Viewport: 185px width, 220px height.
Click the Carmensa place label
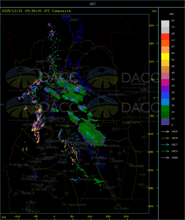click(x=99, y=164)
